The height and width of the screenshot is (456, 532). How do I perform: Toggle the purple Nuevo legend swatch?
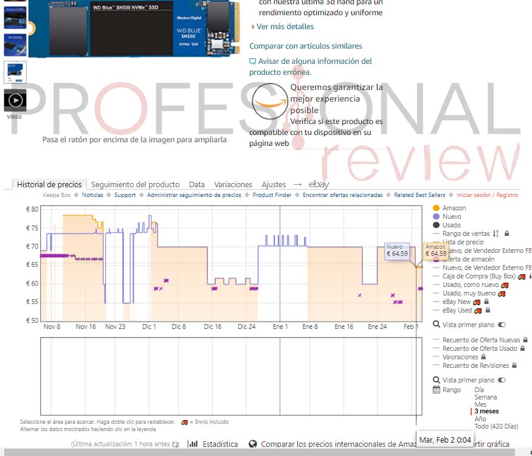tap(437, 216)
